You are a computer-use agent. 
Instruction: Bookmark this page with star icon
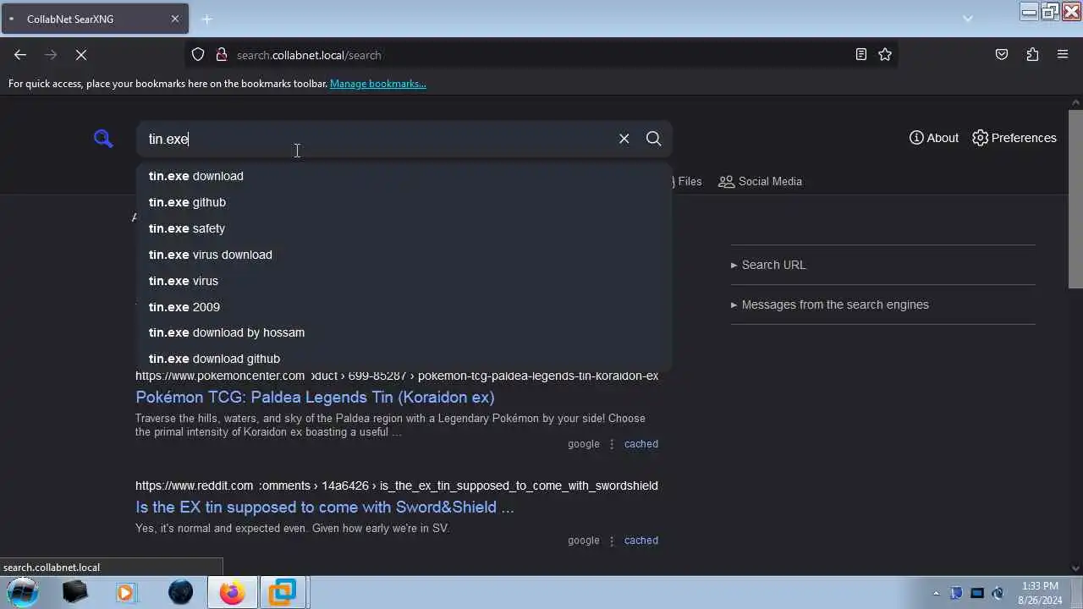click(x=885, y=55)
